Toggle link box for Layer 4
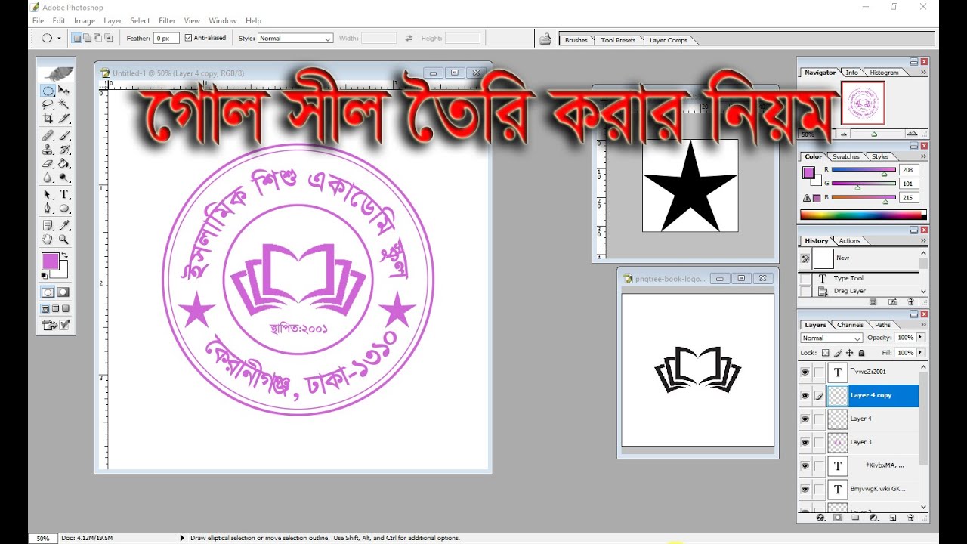 820,419
